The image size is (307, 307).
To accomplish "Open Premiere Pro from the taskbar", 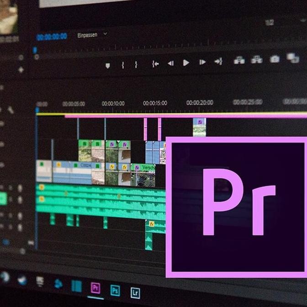I will click(x=95, y=288).
